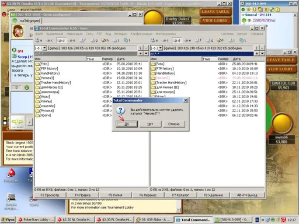Open right panel favorites star button
This screenshot has height=224, width=299.
click(257, 54)
